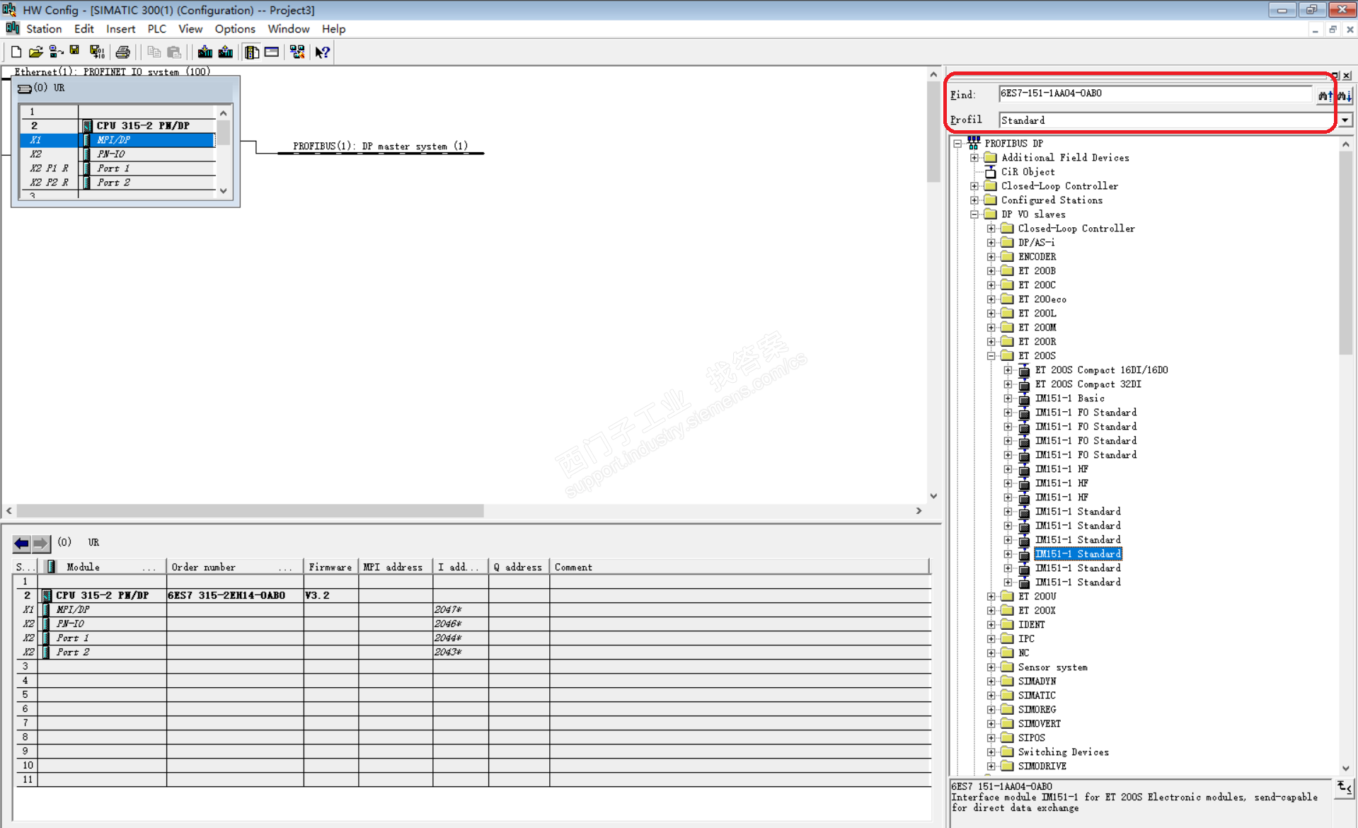Viewport: 1358px width, 828px height.
Task: Click the ET 200S Compact 16DI/16DO module icon
Action: [1024, 370]
